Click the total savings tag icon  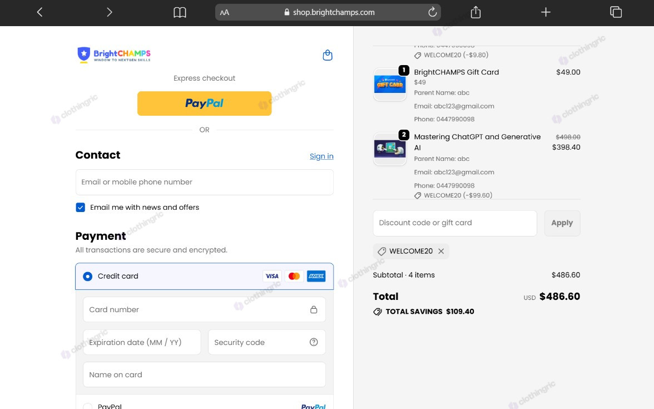[x=378, y=312]
